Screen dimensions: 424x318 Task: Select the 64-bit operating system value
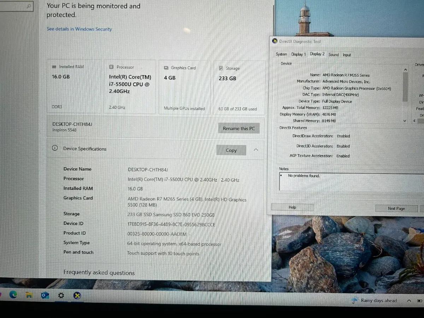pyautogui.click(x=174, y=244)
